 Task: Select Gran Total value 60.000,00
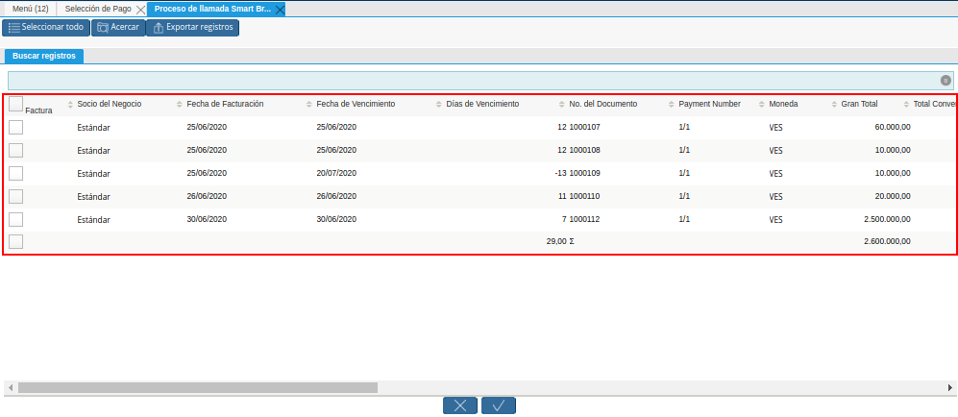(x=893, y=127)
